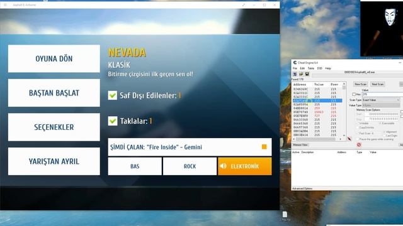Viewport: 403px width, 226px height.
Task: Select the BAS music genre
Action: tap(135, 166)
